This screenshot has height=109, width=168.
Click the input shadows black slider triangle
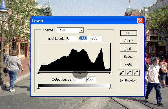pyautogui.click(x=38, y=73)
